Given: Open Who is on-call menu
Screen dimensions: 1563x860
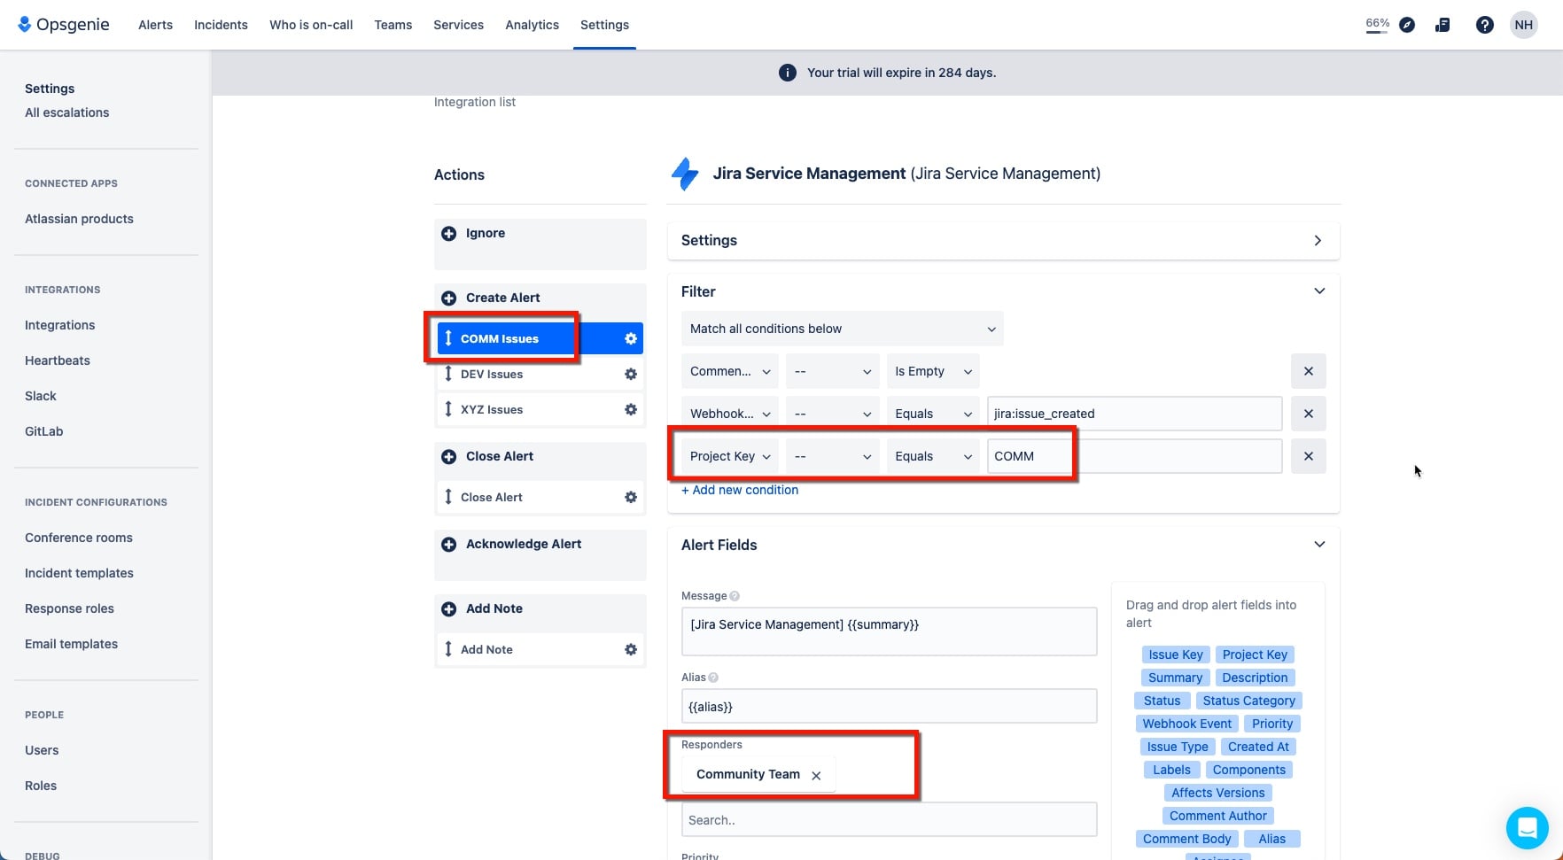Looking at the screenshot, I should [x=311, y=25].
